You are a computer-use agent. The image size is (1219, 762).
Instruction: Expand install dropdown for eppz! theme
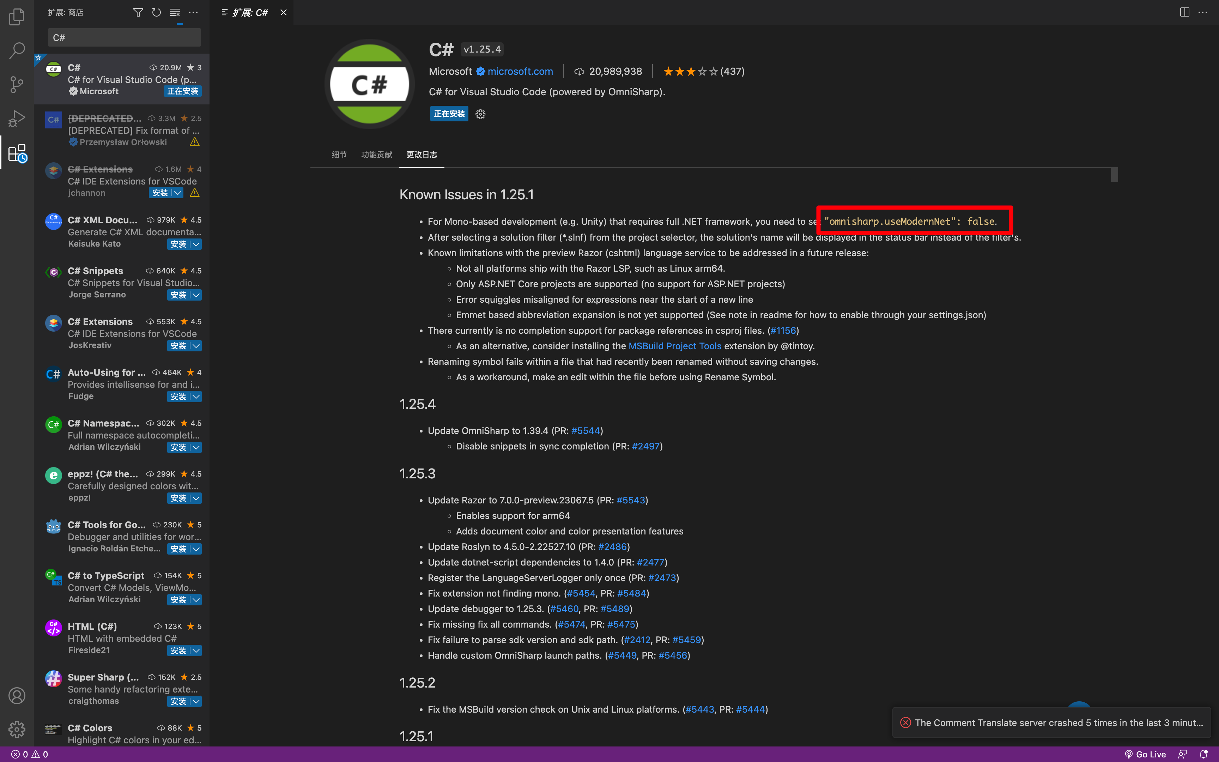tap(196, 498)
